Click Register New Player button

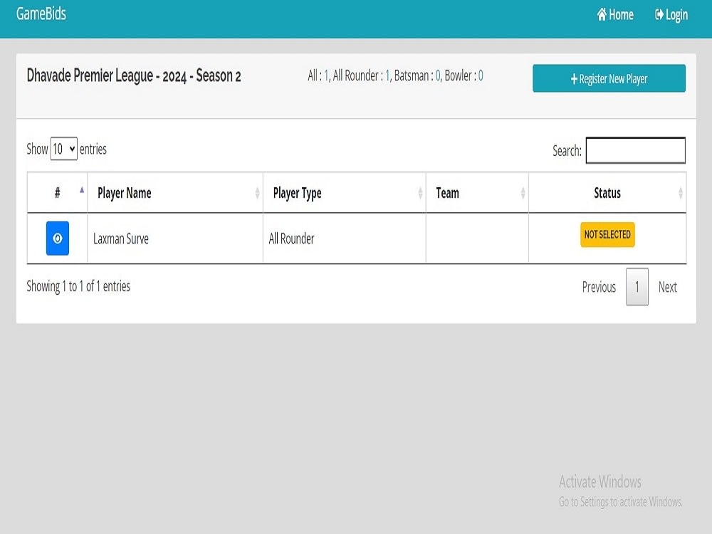coord(609,78)
